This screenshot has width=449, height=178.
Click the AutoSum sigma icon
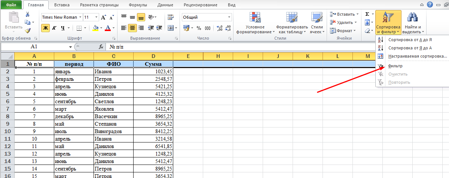coord(367,14)
